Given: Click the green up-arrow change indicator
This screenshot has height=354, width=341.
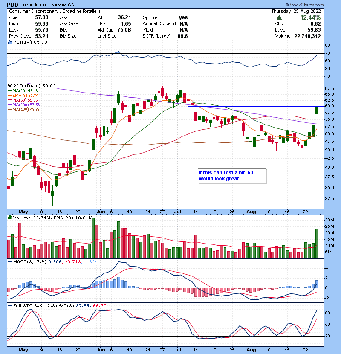Looking at the screenshot, I should tap(279, 17).
